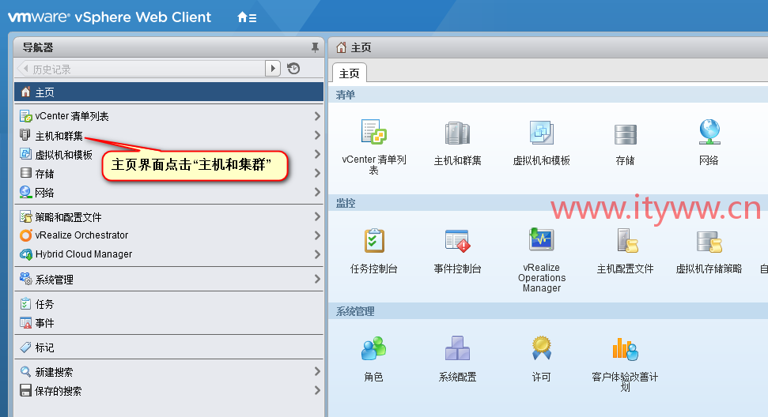Screen dimensions: 768x417
Task: Select vCenter 清单列表 in navigator
Action: click(x=169, y=116)
